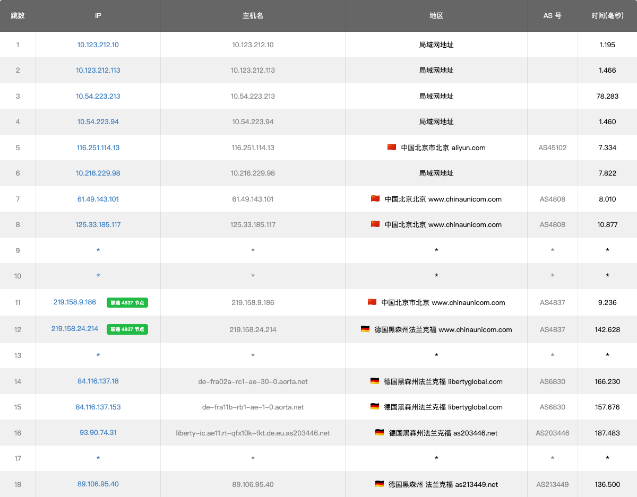Click IP address 116.251.114.13

[98, 147]
